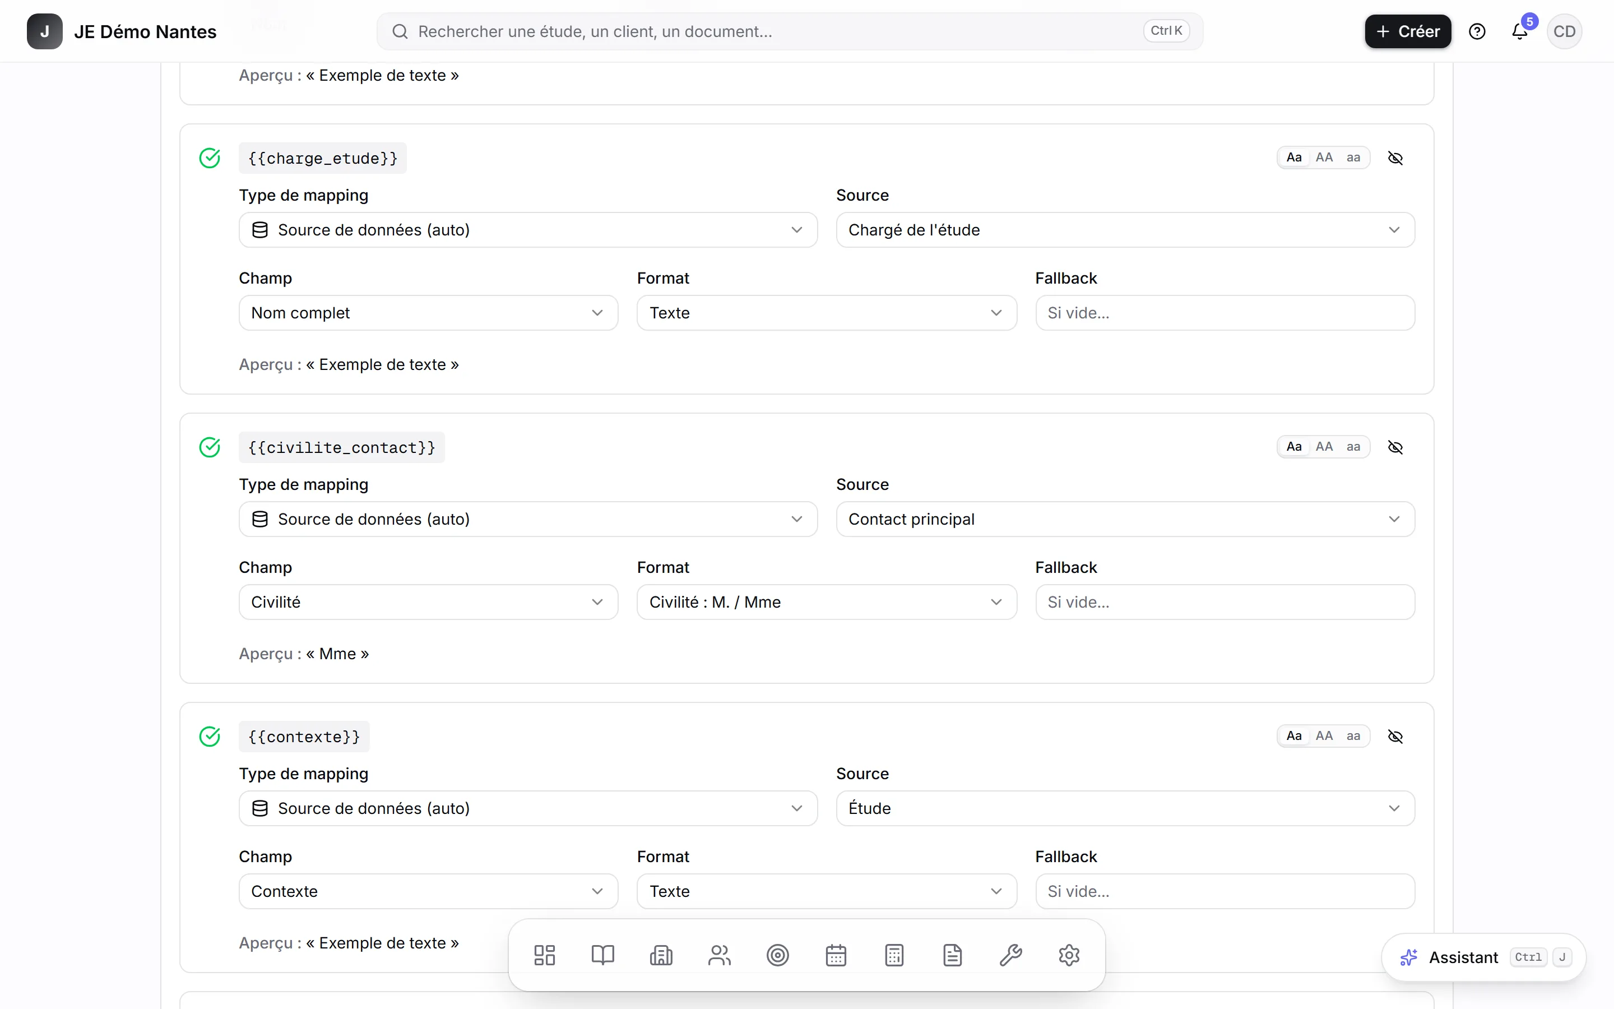The width and height of the screenshot is (1614, 1009).
Task: Open the open-book icon in bottom dock
Action: [x=602, y=955]
